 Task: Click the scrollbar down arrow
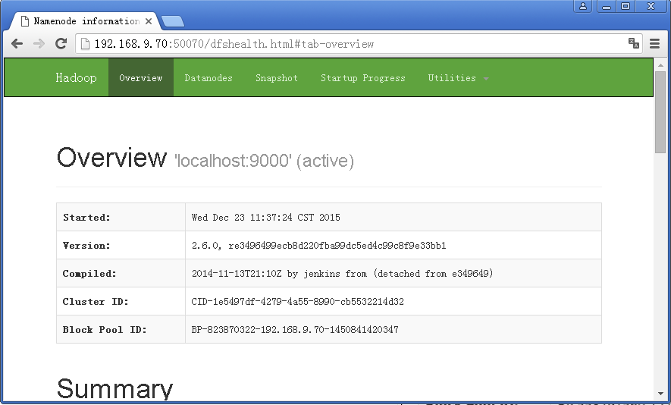pos(660,393)
